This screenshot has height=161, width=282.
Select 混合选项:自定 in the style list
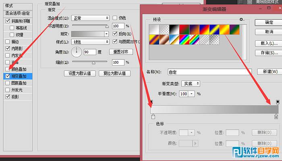coord(18,13)
